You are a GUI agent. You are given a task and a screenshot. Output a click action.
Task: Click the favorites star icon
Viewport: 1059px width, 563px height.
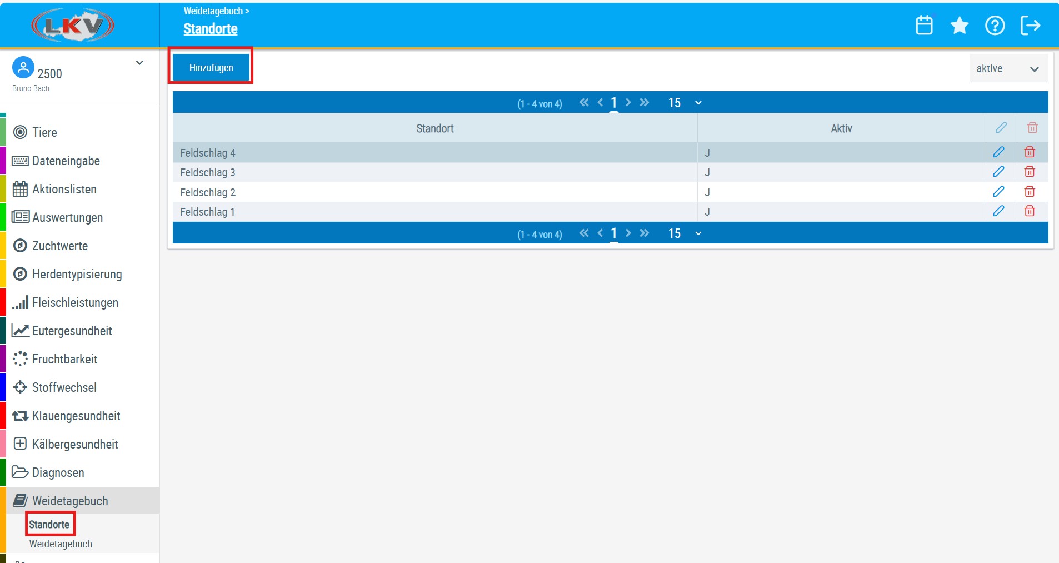click(x=960, y=25)
